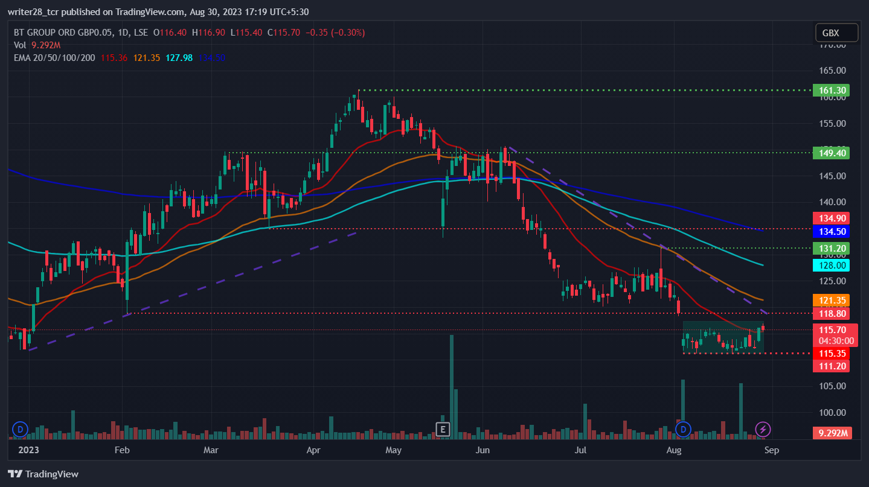Click the low price L115.40
The height and width of the screenshot is (487, 869).
click(246, 33)
